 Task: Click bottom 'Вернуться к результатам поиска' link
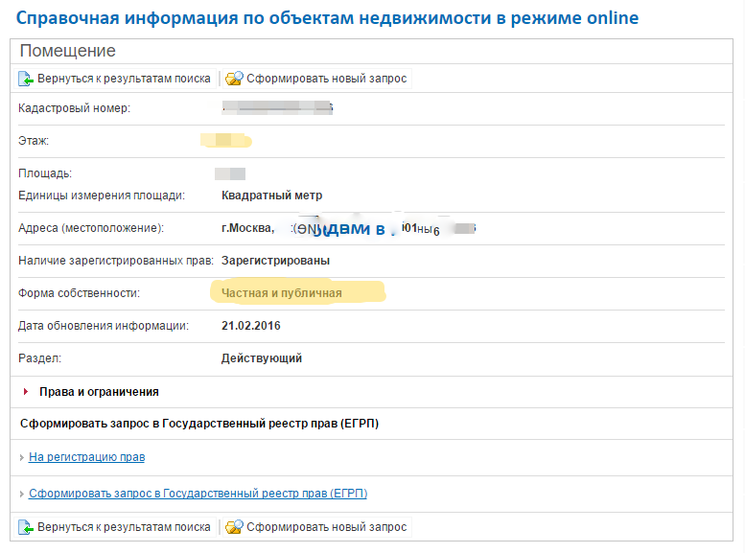[x=124, y=527]
